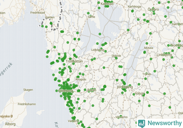Screen dimensions: 183x128
Task: Select the Alingsås town label
Action: [81, 79]
